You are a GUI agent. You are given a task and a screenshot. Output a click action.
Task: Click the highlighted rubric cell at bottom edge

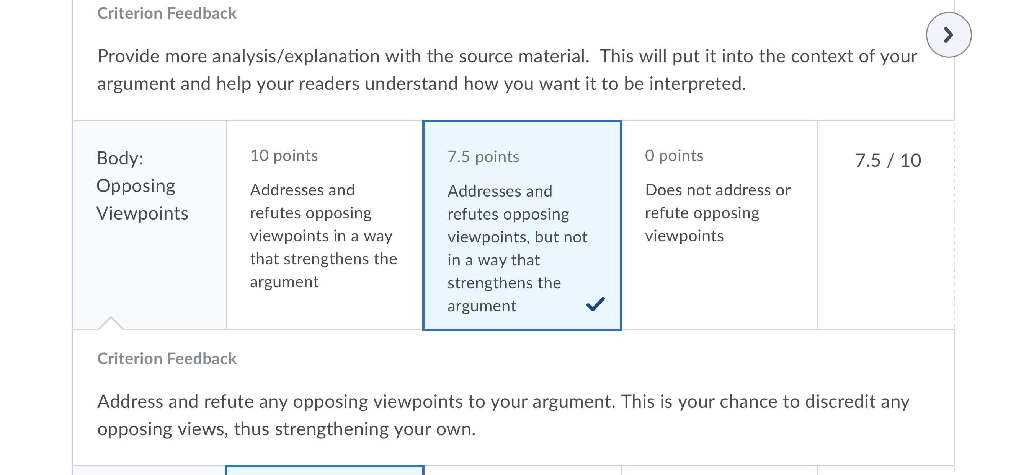click(324, 470)
